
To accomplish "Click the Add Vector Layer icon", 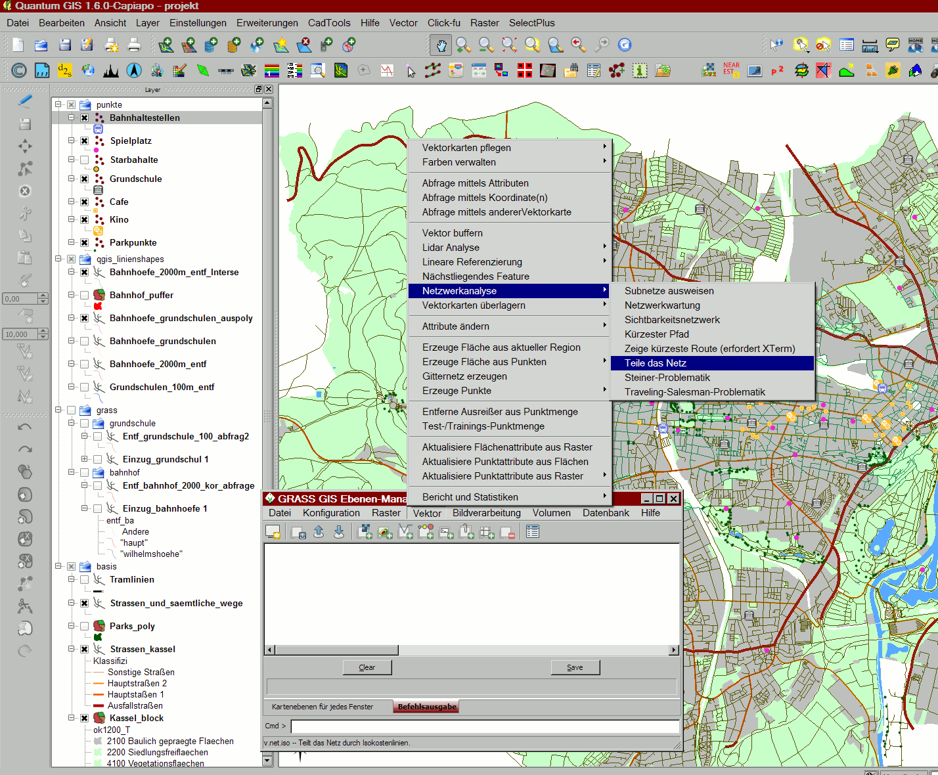I will click(x=166, y=45).
